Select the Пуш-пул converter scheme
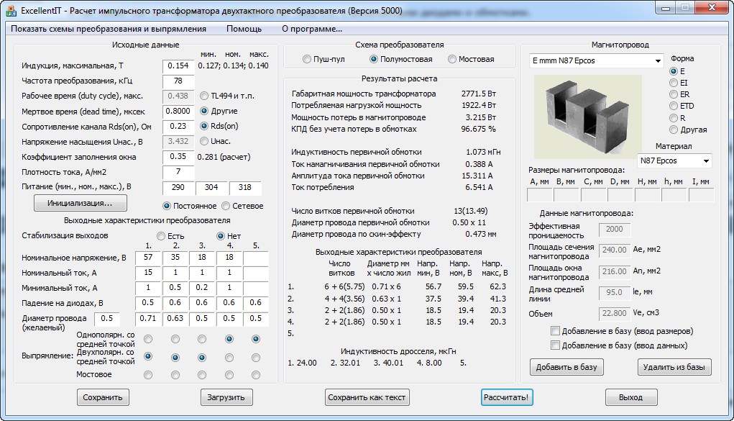The height and width of the screenshot is (421, 734). (307, 60)
